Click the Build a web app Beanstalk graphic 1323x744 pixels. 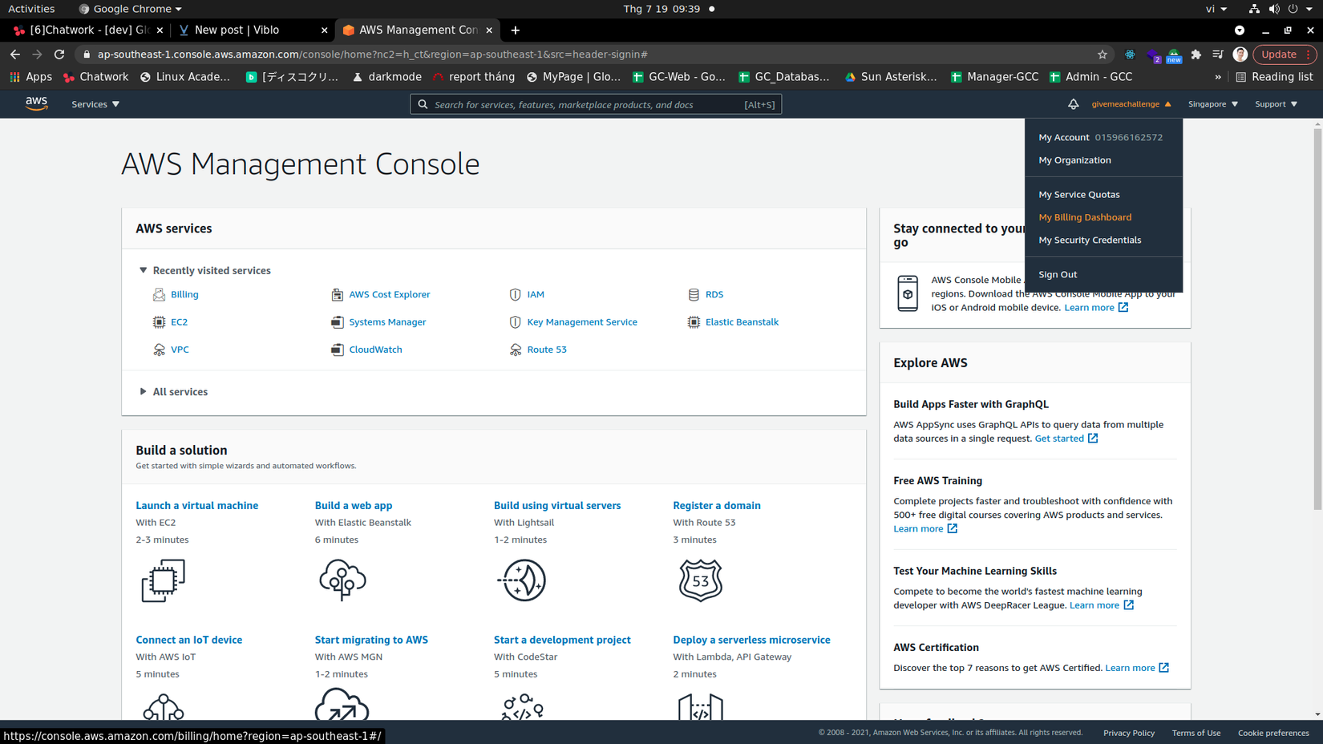click(x=342, y=580)
